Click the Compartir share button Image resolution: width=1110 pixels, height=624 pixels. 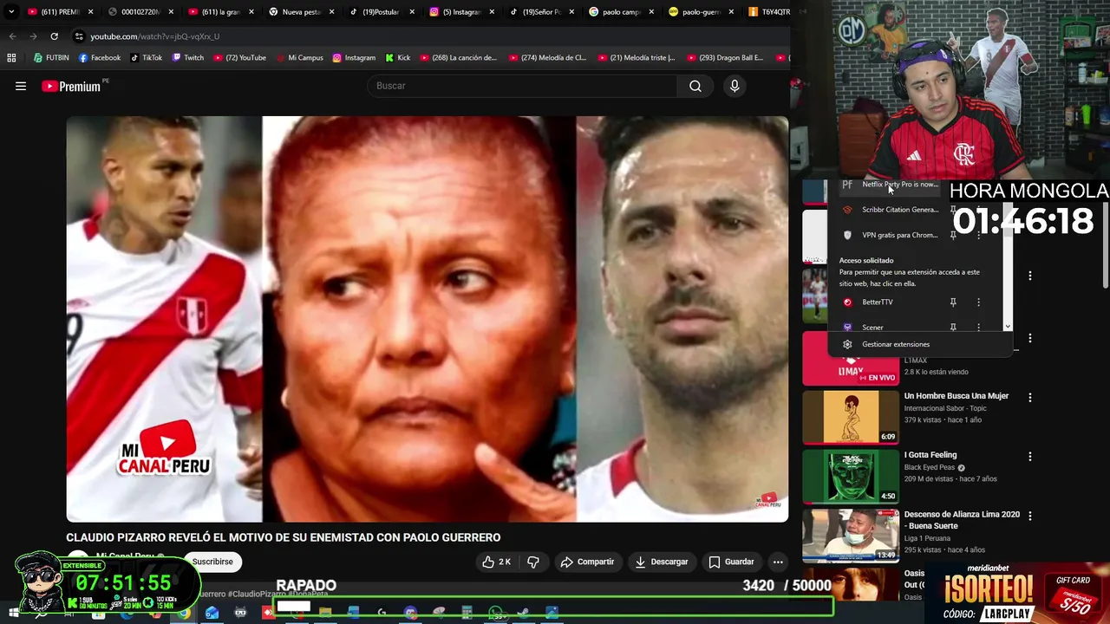point(588,562)
